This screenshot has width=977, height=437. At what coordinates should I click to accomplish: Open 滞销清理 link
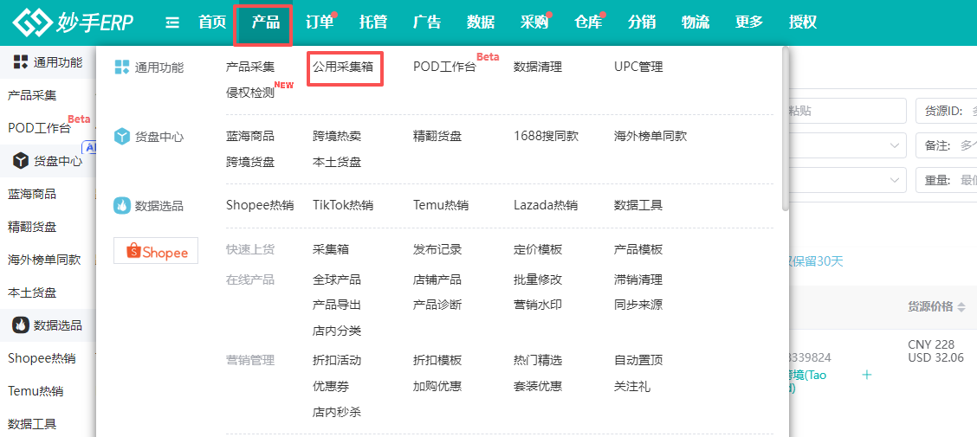638,280
